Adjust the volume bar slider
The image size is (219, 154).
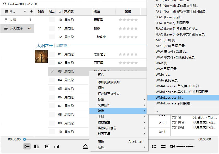tap(185, 146)
